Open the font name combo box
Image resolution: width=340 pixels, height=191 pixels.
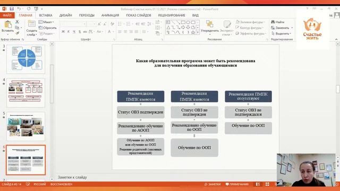pos(73,24)
